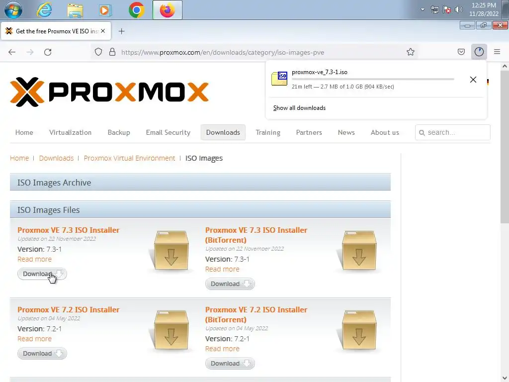Open Proxmox VE 7.2 BitTorrent title
This screenshot has width=509, height=382.
(x=256, y=314)
